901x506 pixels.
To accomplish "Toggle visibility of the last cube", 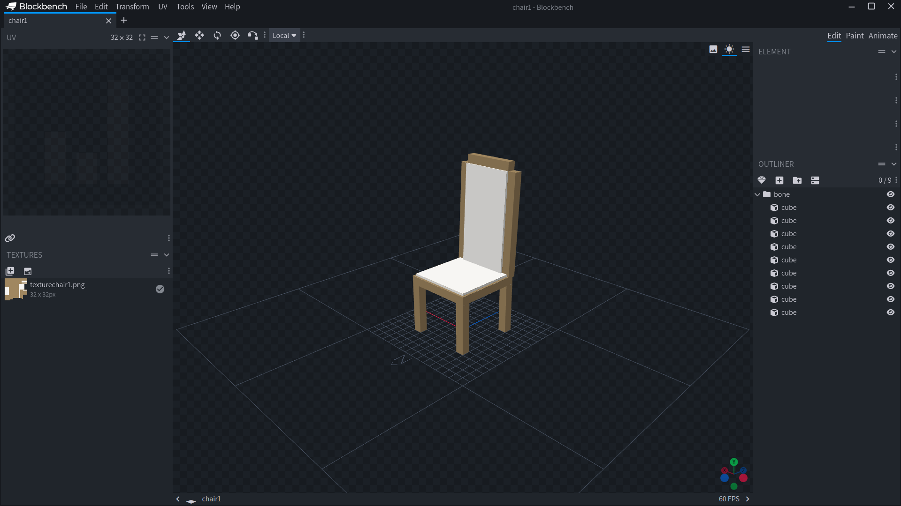I will pyautogui.click(x=890, y=313).
